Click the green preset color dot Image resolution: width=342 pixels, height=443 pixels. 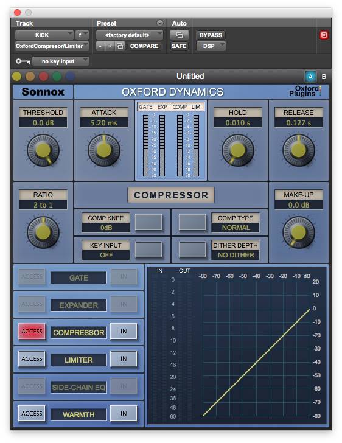pyautogui.click(x=57, y=76)
